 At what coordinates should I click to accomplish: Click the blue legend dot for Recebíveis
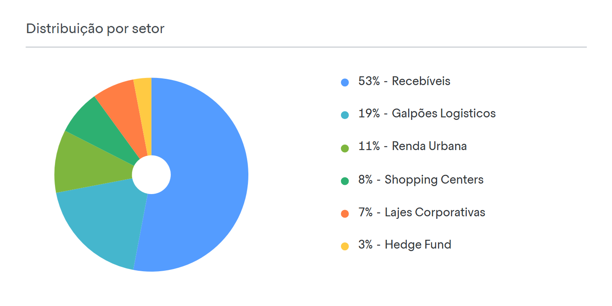345,83
